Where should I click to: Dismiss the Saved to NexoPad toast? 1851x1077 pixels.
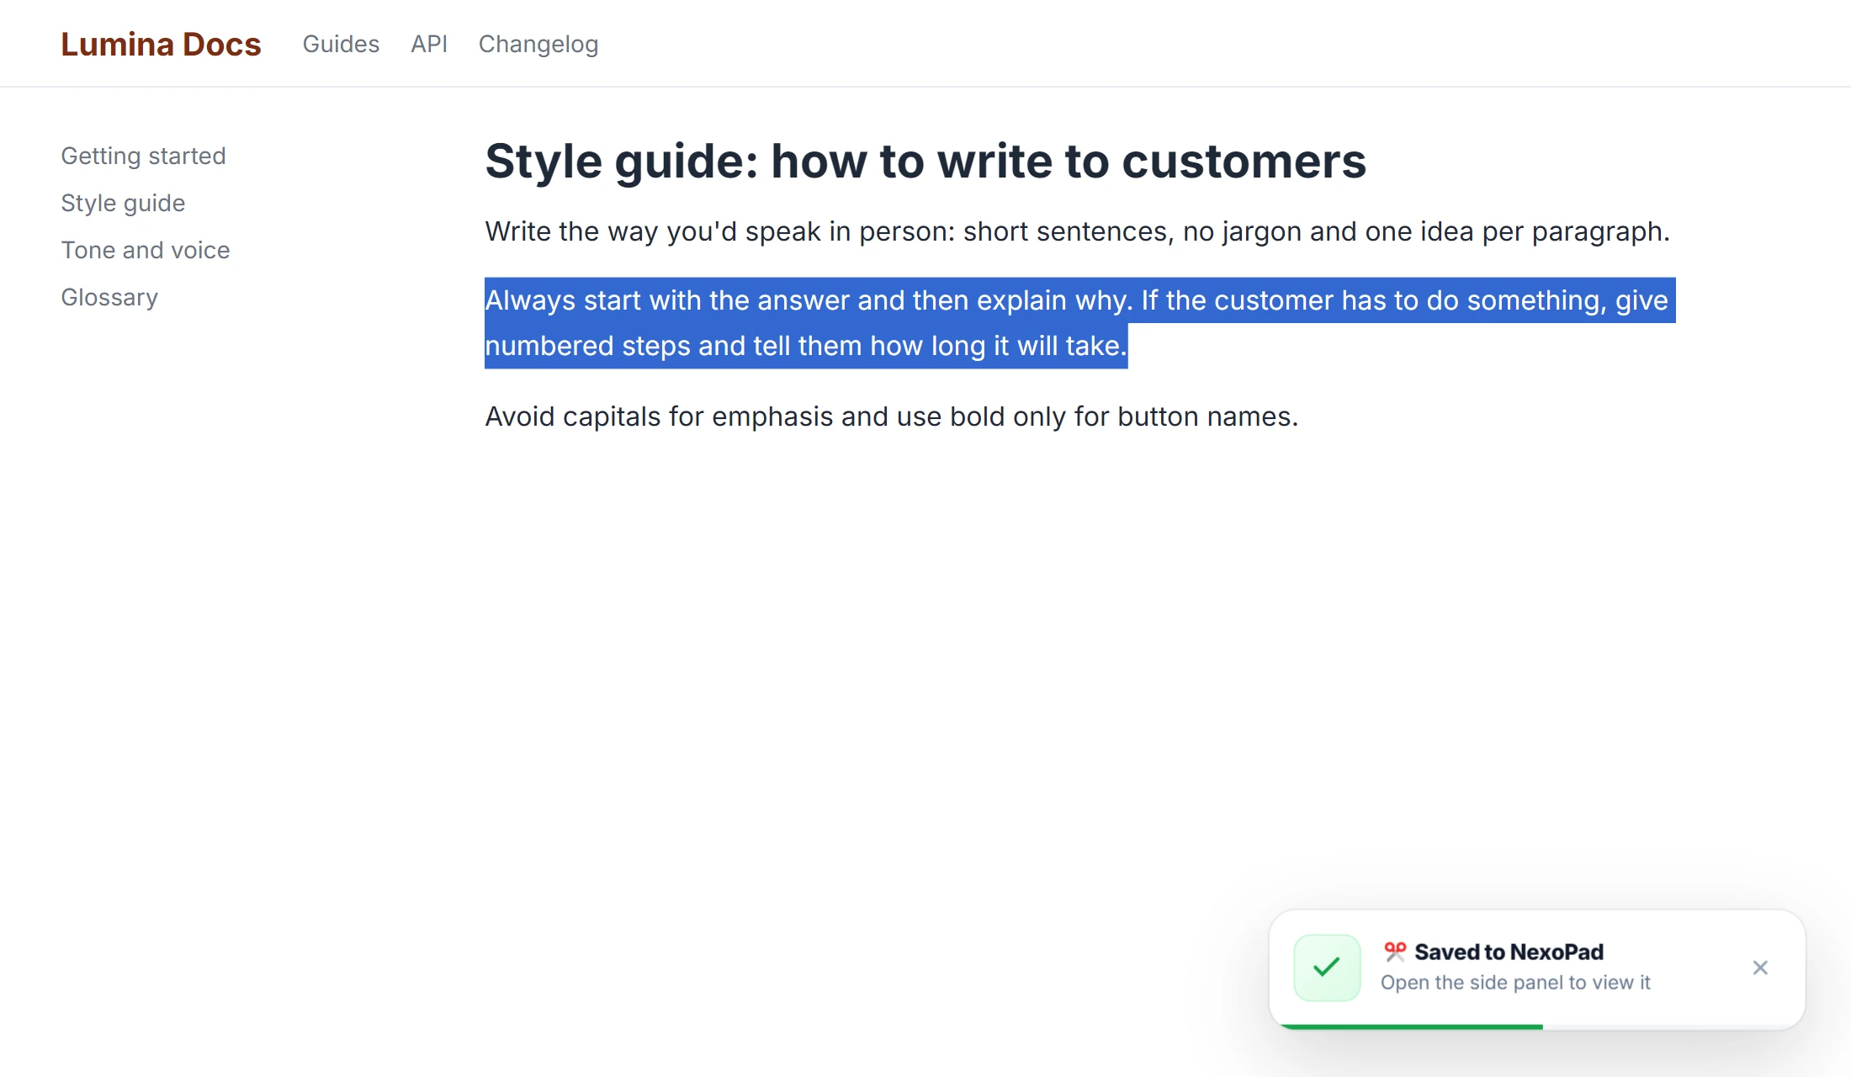(1760, 968)
